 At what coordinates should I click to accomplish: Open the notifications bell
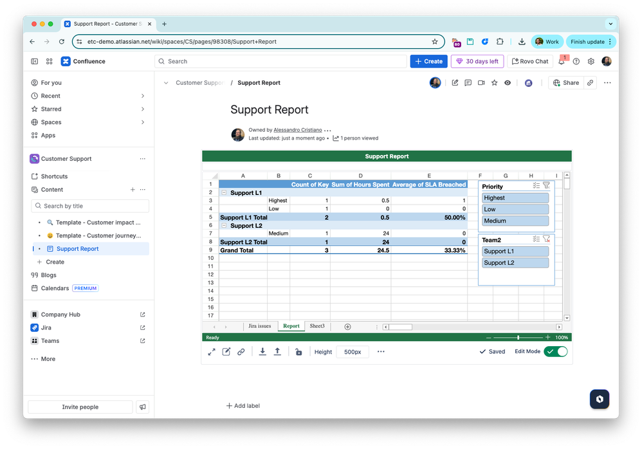[x=562, y=61]
